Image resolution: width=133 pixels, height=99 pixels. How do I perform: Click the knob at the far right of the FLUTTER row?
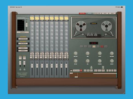pos(112,53)
